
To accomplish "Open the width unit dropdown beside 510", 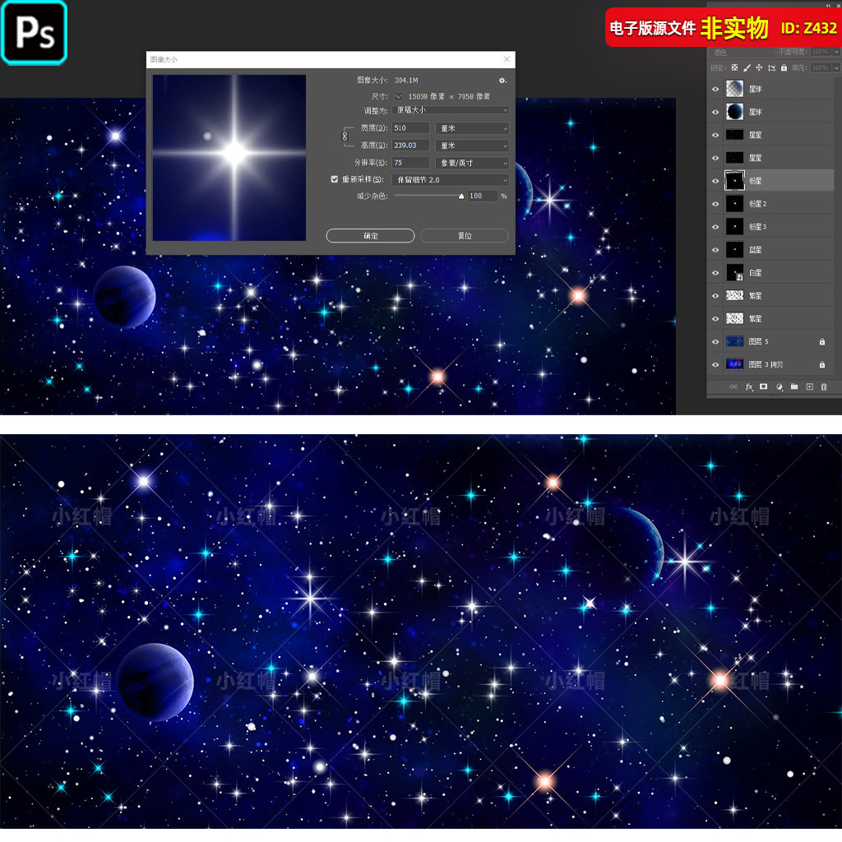I will click(x=472, y=128).
